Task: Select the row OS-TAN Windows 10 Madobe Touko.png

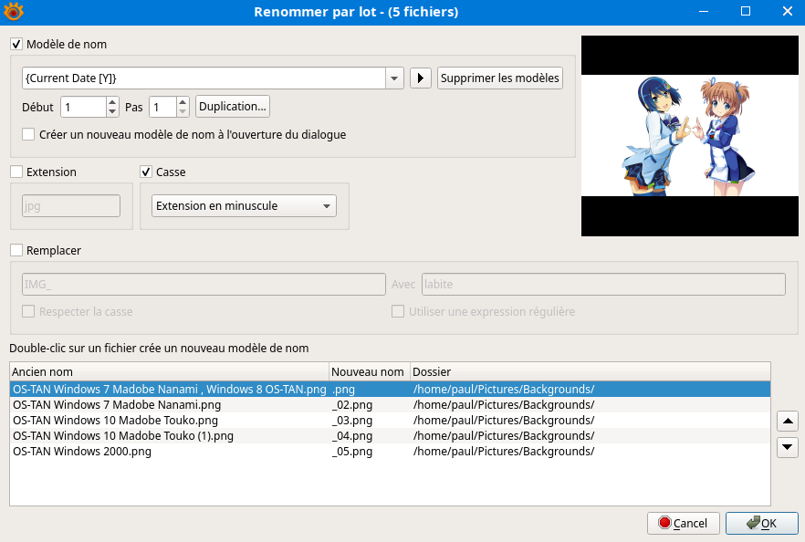Action: (x=390, y=420)
